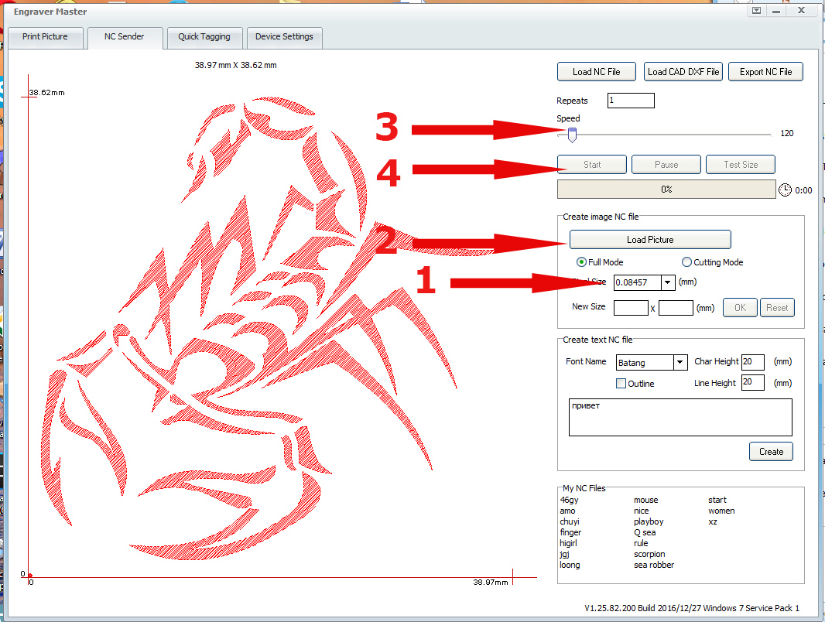The width and height of the screenshot is (825, 622).
Task: Select the playboy NC file
Action: pos(649,521)
